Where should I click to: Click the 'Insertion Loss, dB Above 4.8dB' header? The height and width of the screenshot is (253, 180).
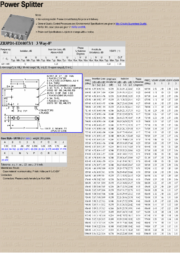57,51
